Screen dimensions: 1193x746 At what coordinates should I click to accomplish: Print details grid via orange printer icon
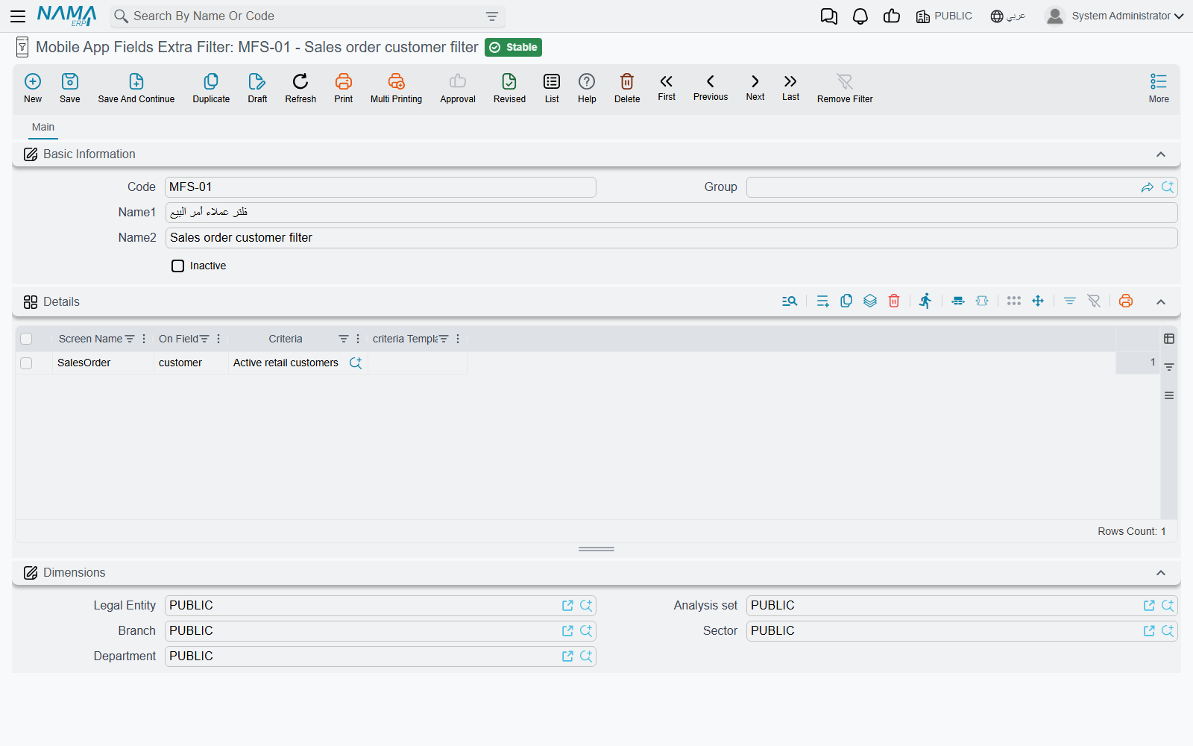(1126, 301)
